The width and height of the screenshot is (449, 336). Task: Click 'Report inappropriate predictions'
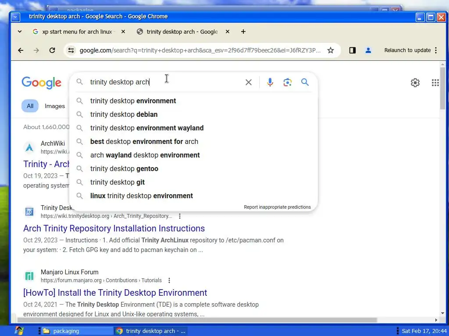click(x=277, y=207)
